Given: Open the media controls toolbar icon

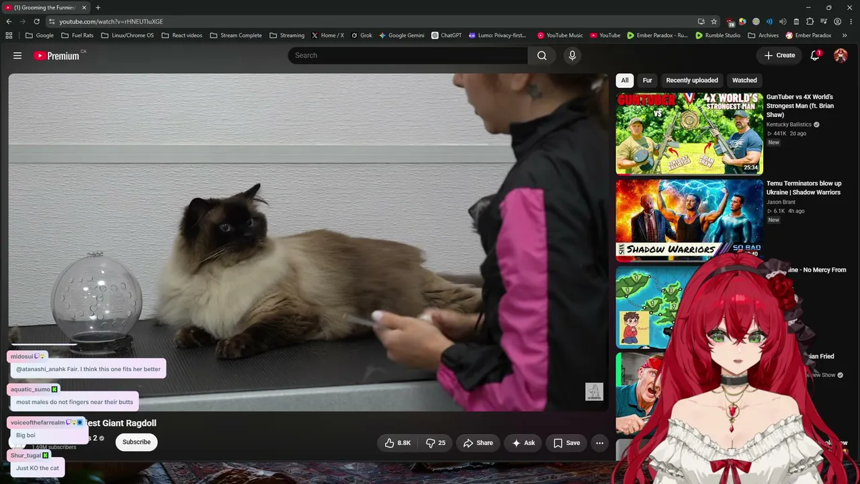Looking at the screenshot, I should click(824, 22).
